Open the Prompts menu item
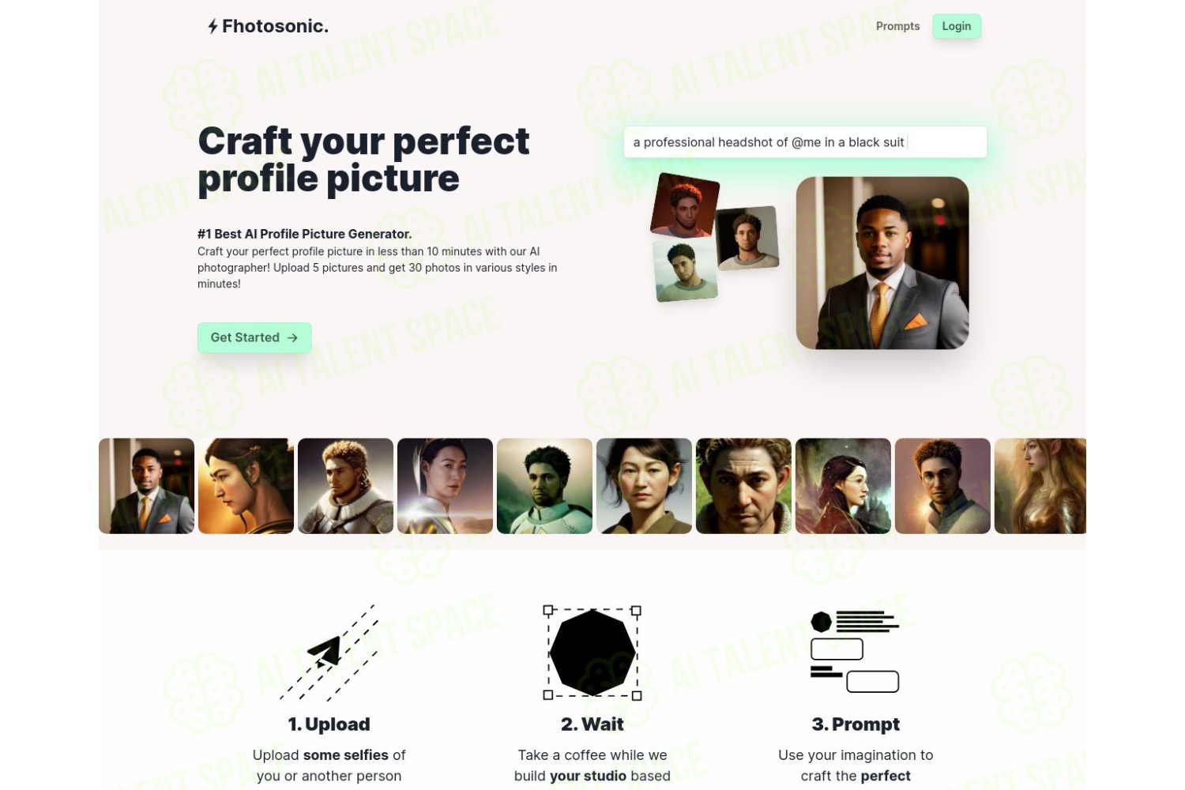 [897, 26]
